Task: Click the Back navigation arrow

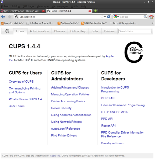Action: 3,17
